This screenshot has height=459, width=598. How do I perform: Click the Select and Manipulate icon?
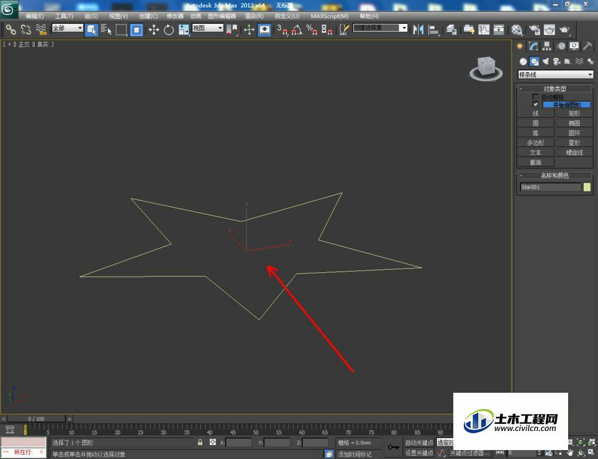(249, 30)
